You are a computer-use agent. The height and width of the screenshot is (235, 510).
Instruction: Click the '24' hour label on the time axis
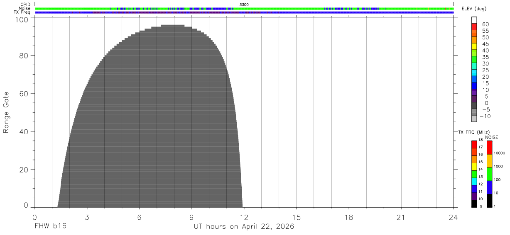[454, 218]
